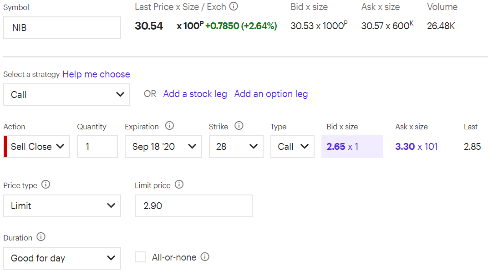Expand the Strike 28 dropdown
The height and width of the screenshot is (271, 488).
[236, 146]
